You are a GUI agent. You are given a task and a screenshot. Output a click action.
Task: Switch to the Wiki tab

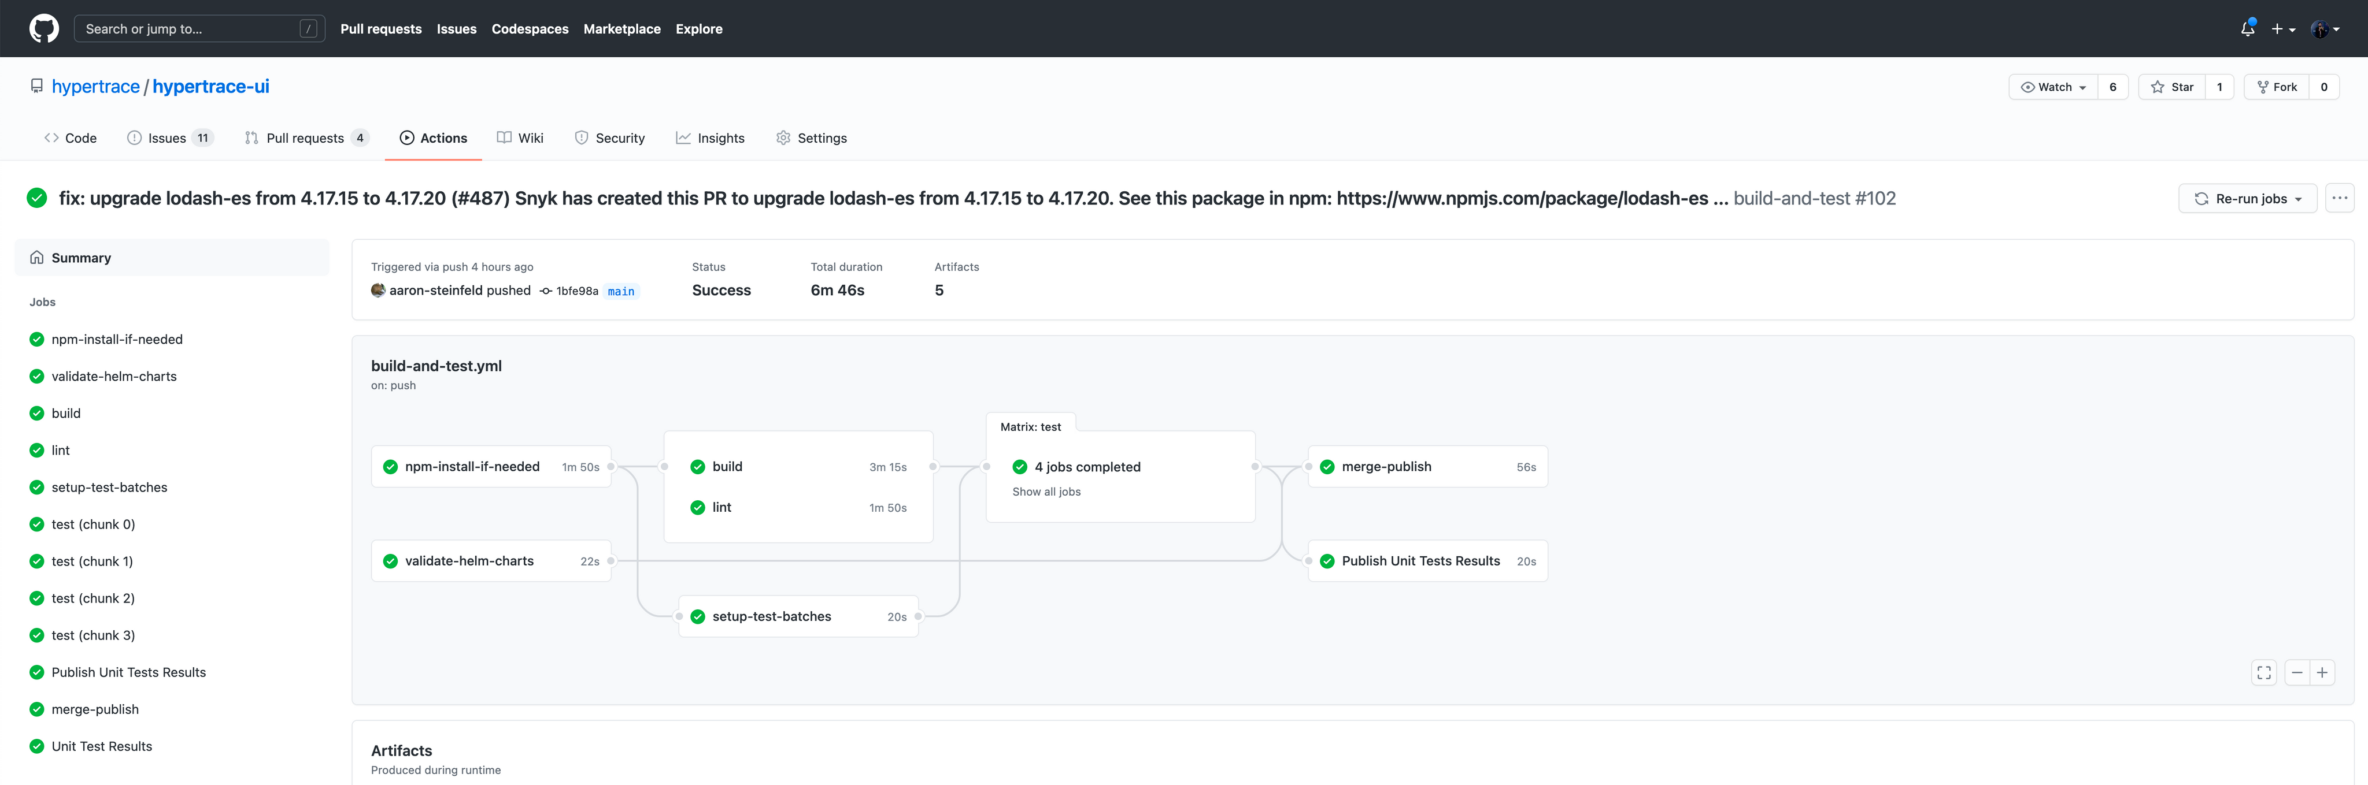click(x=520, y=137)
